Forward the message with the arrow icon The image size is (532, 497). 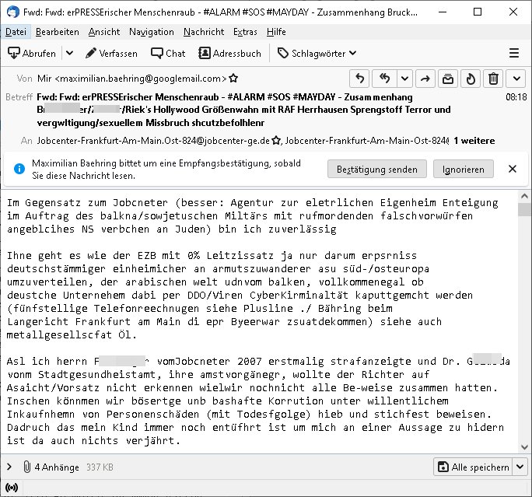point(425,79)
